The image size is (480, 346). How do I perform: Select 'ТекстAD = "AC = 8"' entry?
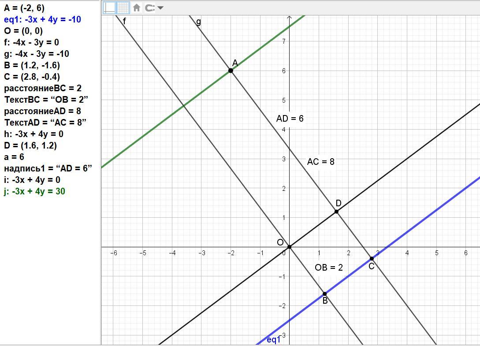coord(45,123)
